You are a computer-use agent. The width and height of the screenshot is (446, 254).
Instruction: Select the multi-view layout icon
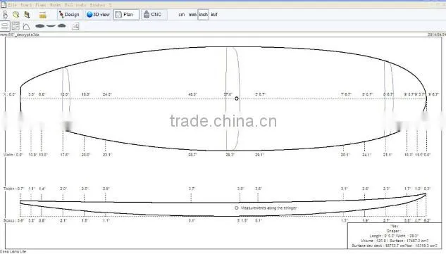(x=16, y=26)
